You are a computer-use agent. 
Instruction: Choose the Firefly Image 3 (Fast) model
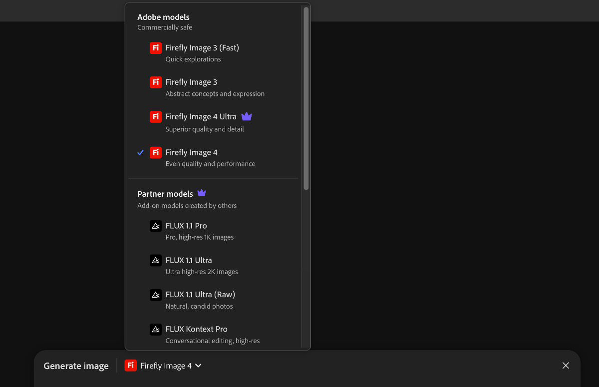pos(214,53)
